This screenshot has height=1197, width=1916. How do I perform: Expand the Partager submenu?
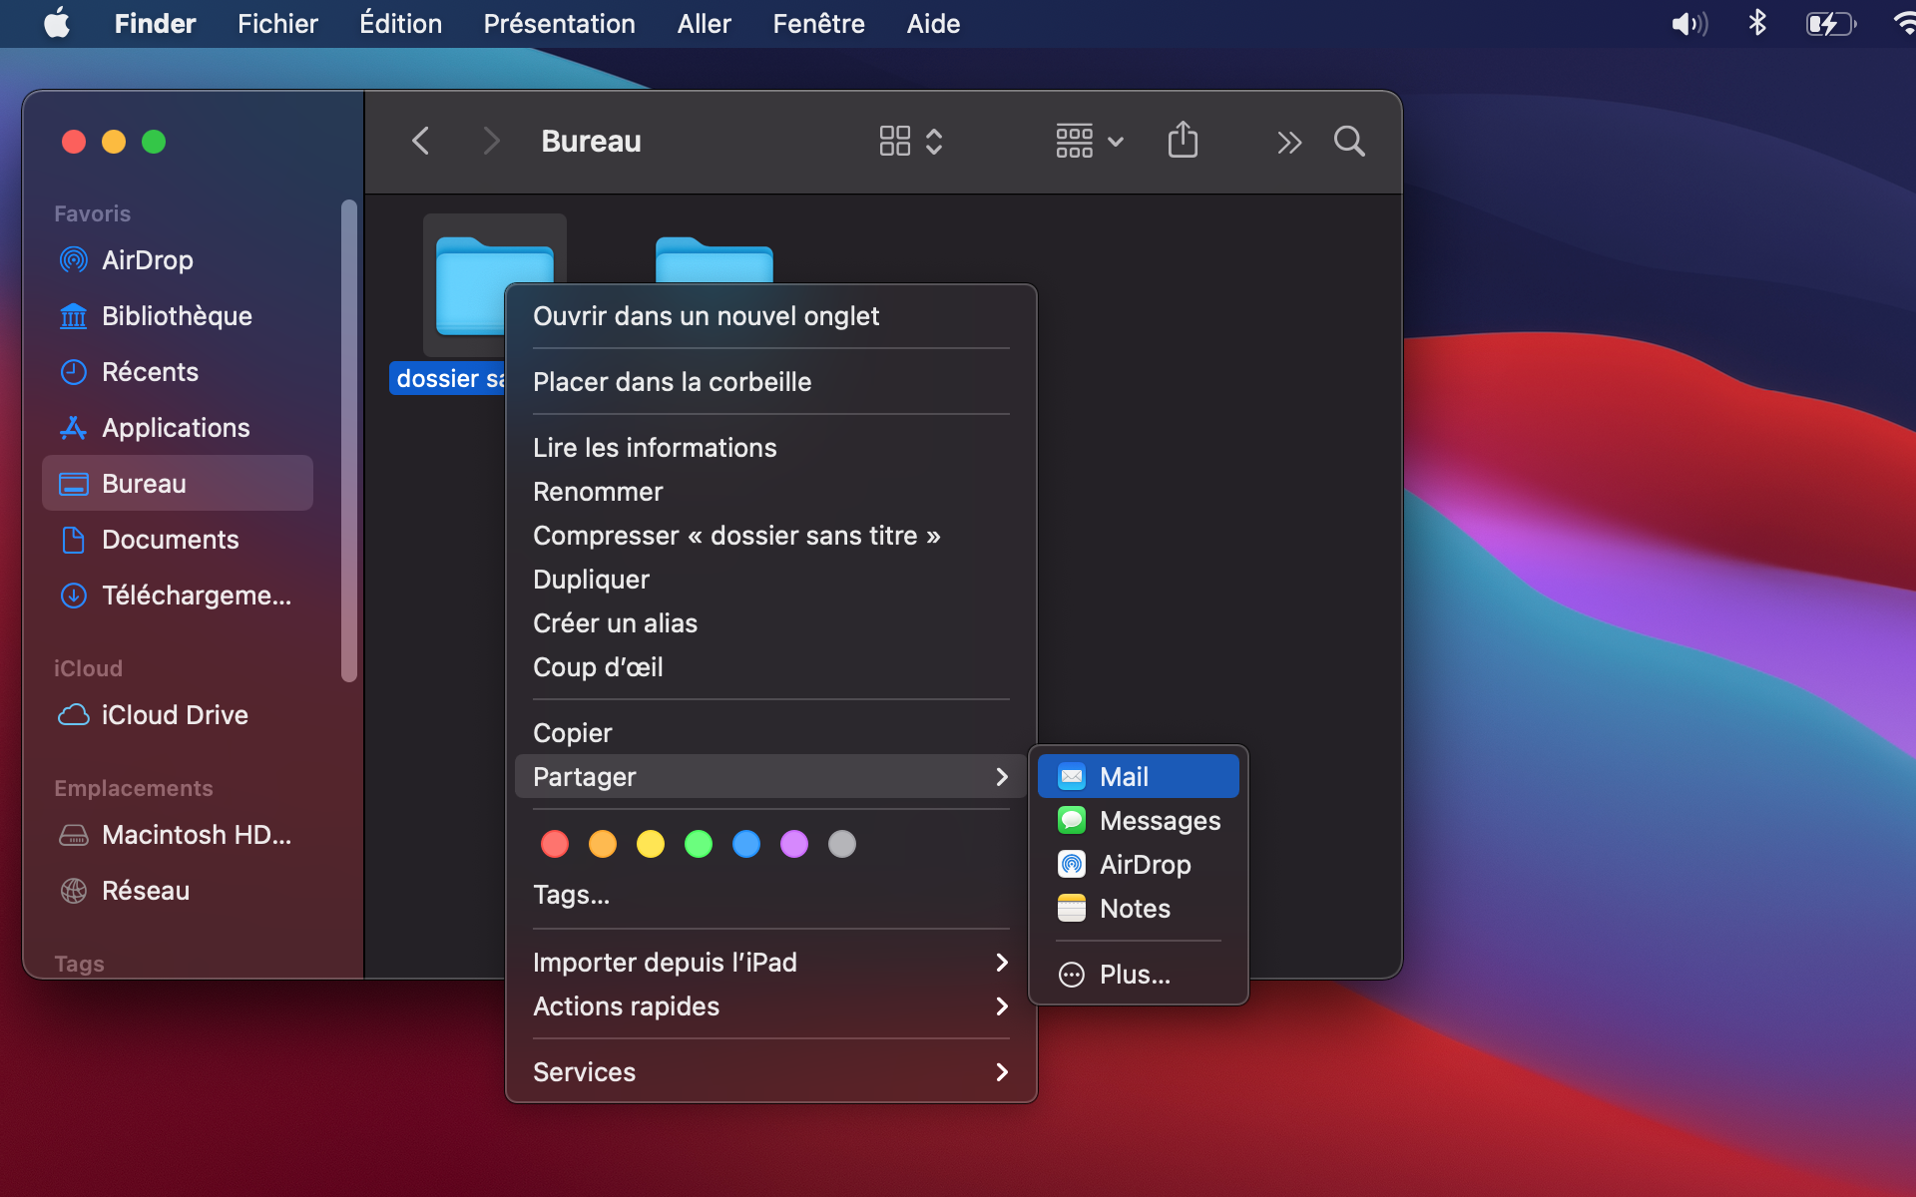pyautogui.click(x=771, y=777)
